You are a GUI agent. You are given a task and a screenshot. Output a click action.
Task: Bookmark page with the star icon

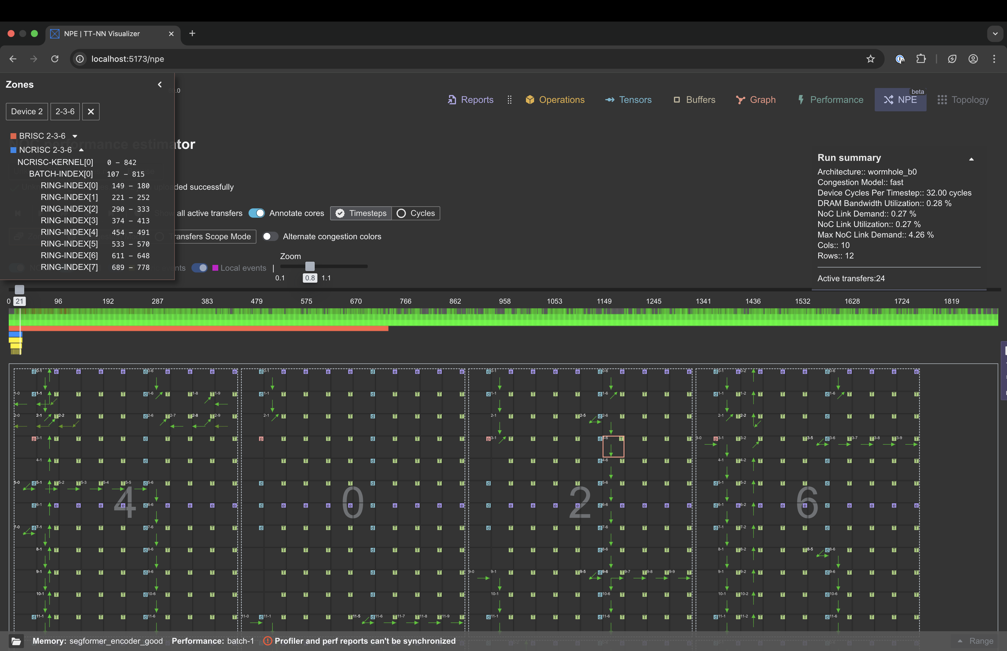870,59
